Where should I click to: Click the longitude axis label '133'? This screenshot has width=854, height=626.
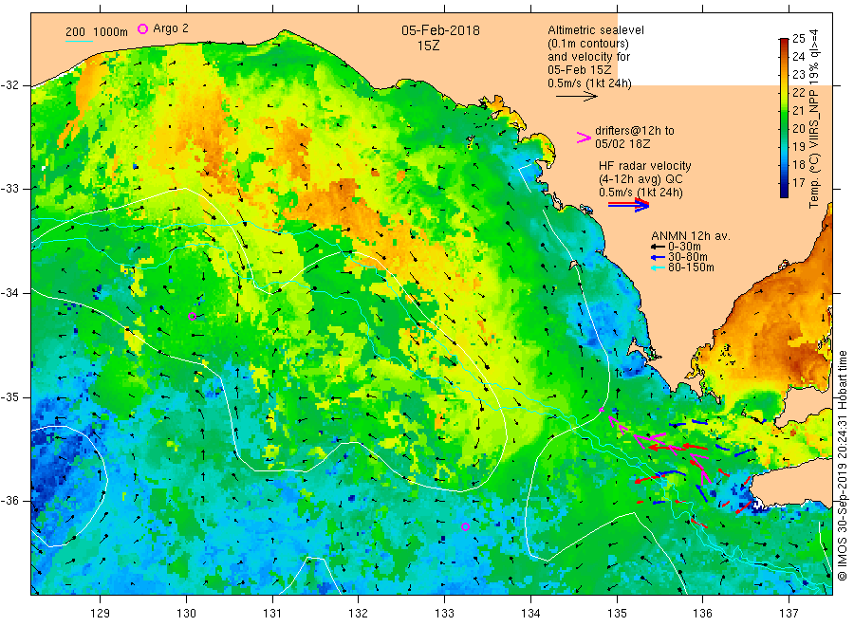click(444, 614)
